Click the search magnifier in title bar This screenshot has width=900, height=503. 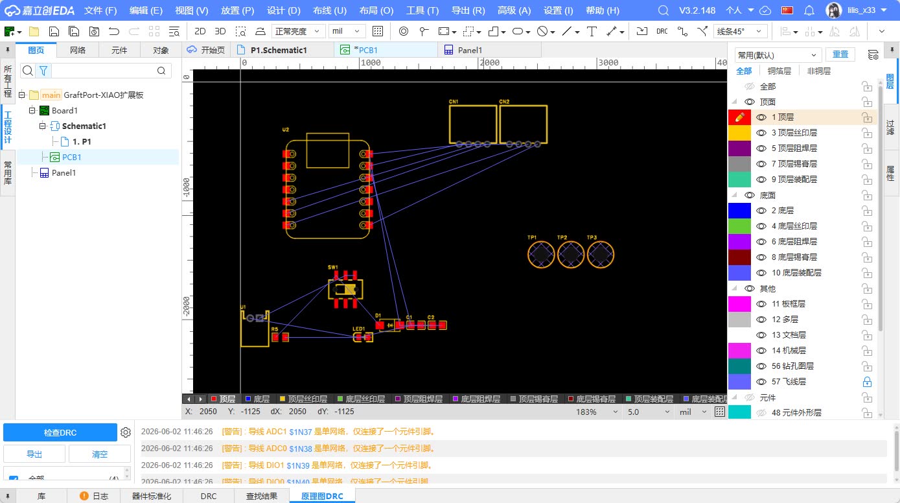pyautogui.click(x=663, y=10)
